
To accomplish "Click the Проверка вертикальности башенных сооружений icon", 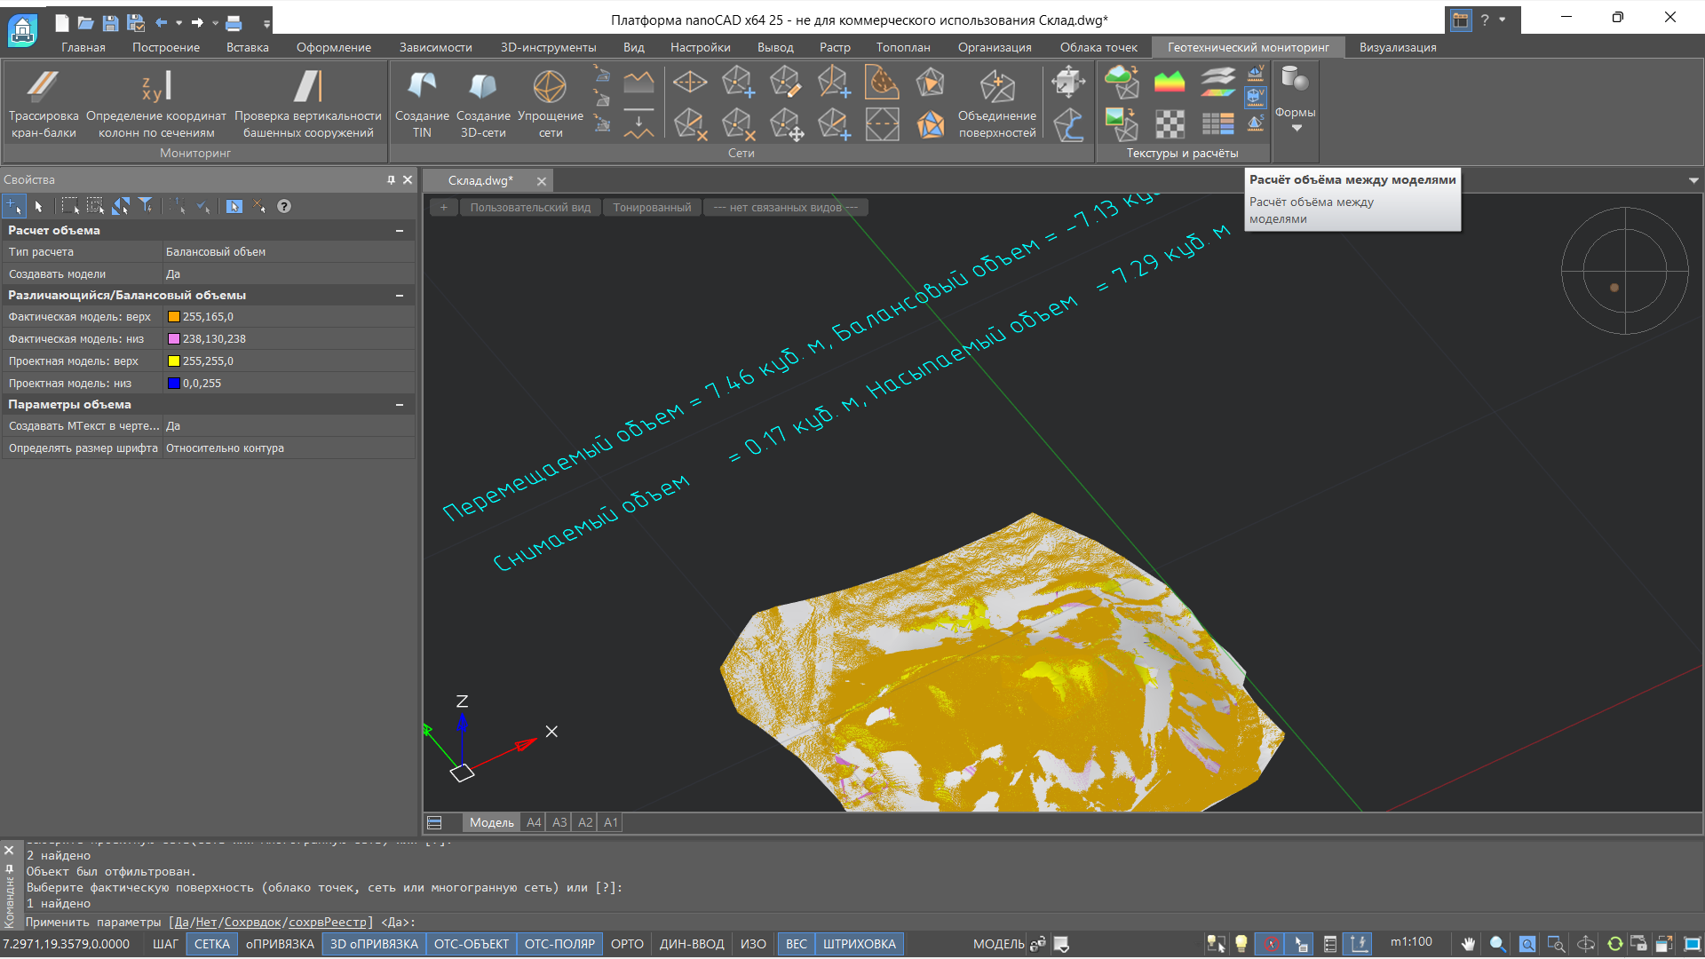I will point(307,87).
